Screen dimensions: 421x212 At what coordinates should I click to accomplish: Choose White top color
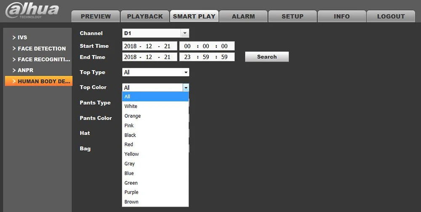(155, 106)
